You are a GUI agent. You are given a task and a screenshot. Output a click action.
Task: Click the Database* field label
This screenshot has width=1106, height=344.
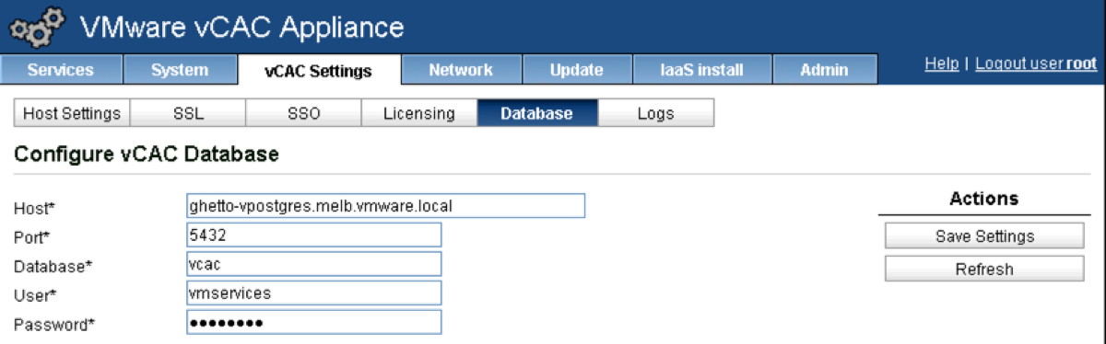pyautogui.click(x=53, y=267)
